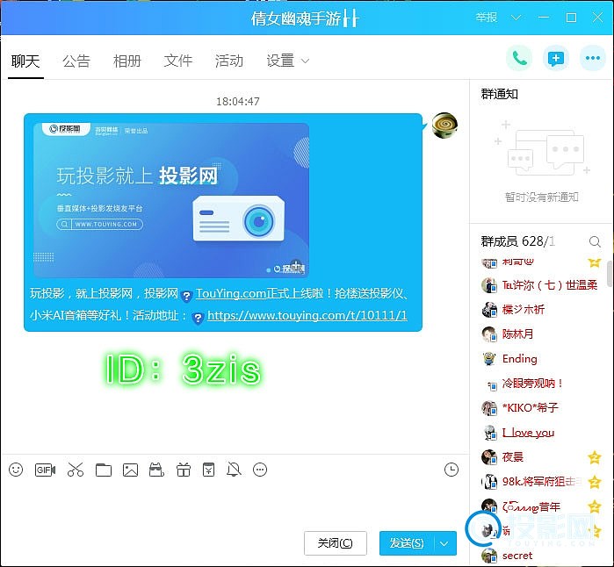Expand title bar dropdown chevron
This screenshot has width=614, height=567.
click(x=516, y=18)
